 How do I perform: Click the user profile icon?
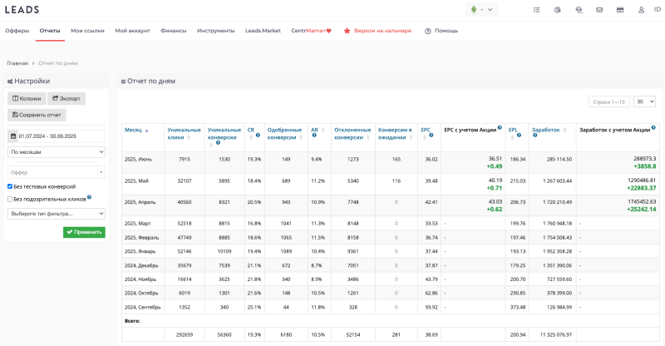click(642, 10)
